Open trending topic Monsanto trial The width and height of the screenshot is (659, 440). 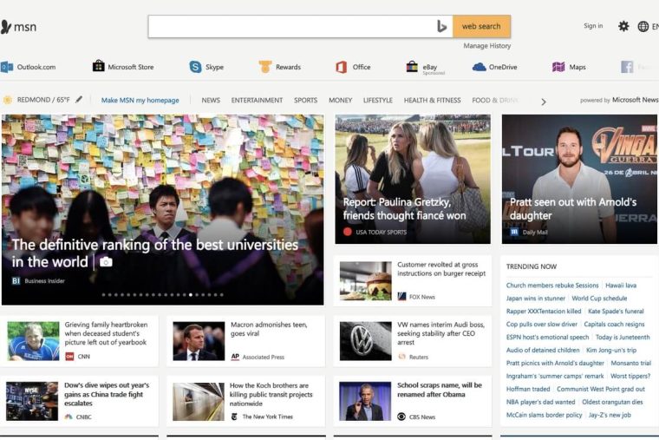coord(631,363)
